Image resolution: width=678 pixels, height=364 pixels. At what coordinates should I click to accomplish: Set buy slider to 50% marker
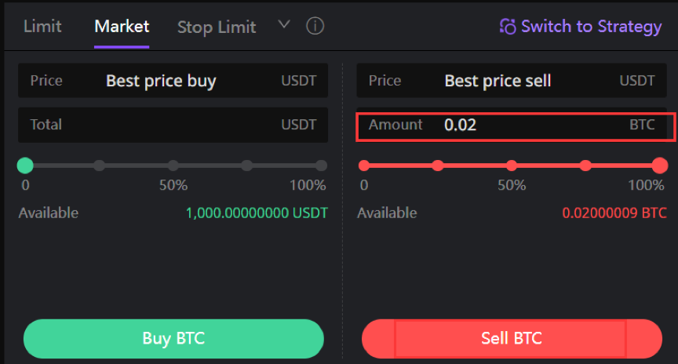173,166
